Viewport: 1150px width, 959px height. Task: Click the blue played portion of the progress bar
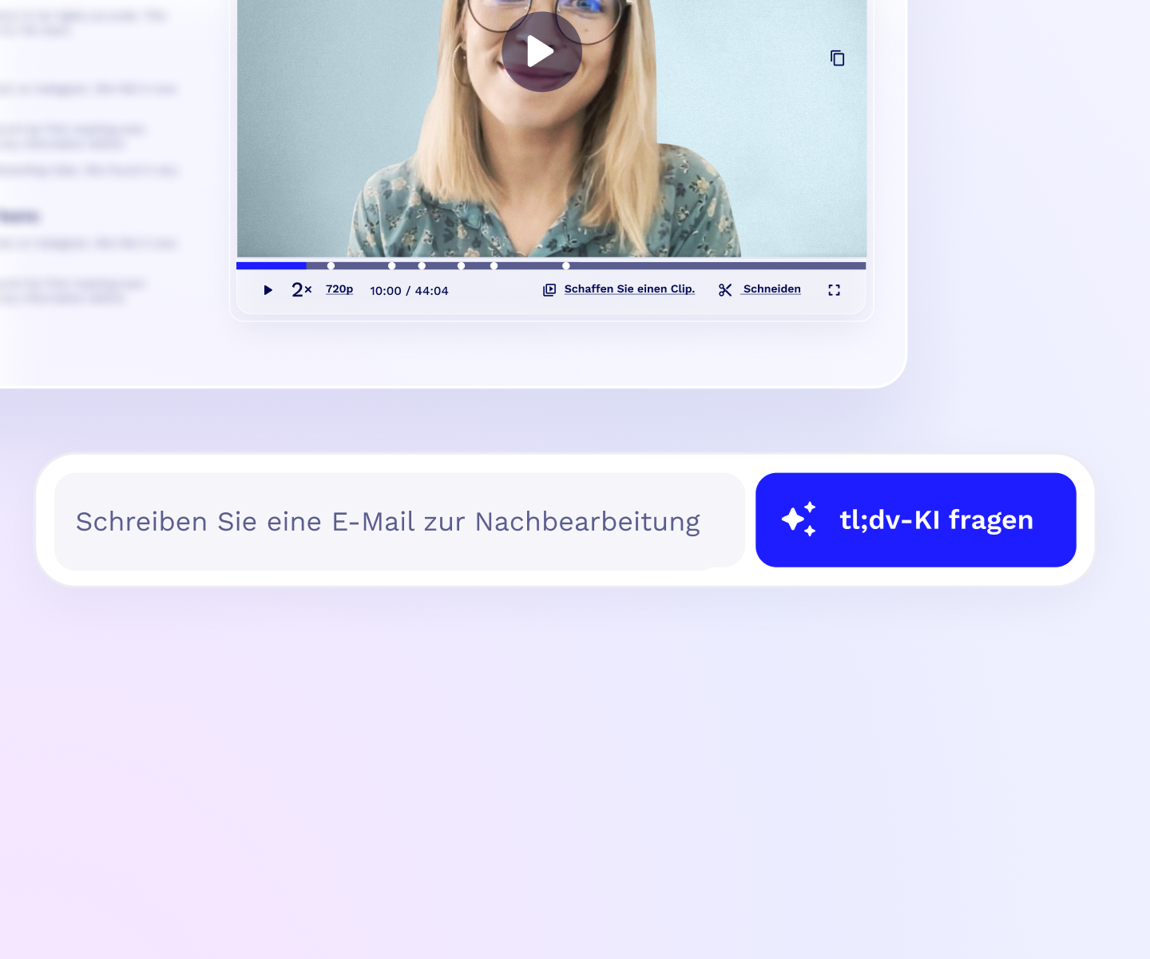tap(272, 266)
